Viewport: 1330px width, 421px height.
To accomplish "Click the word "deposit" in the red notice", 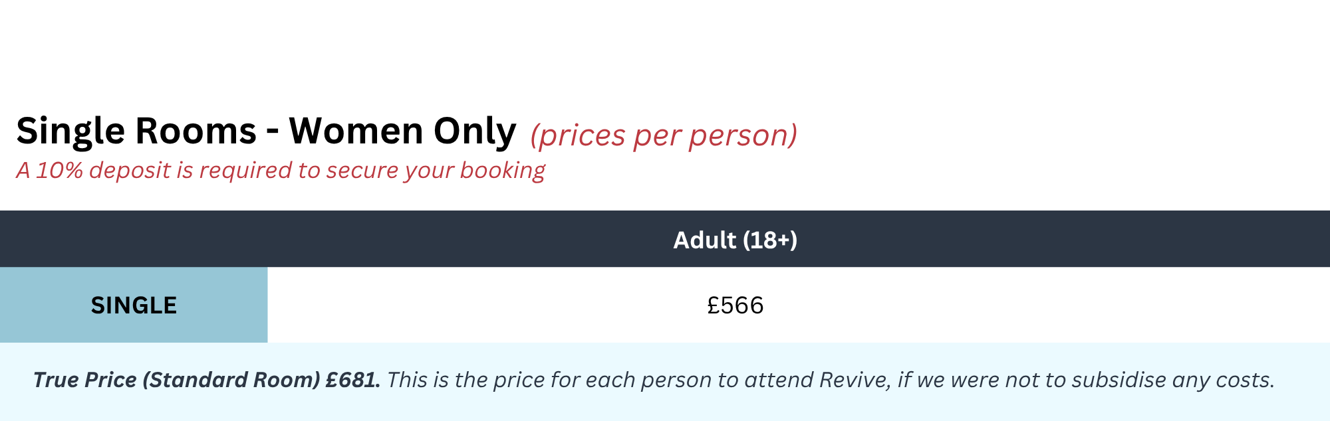I will click(x=130, y=171).
